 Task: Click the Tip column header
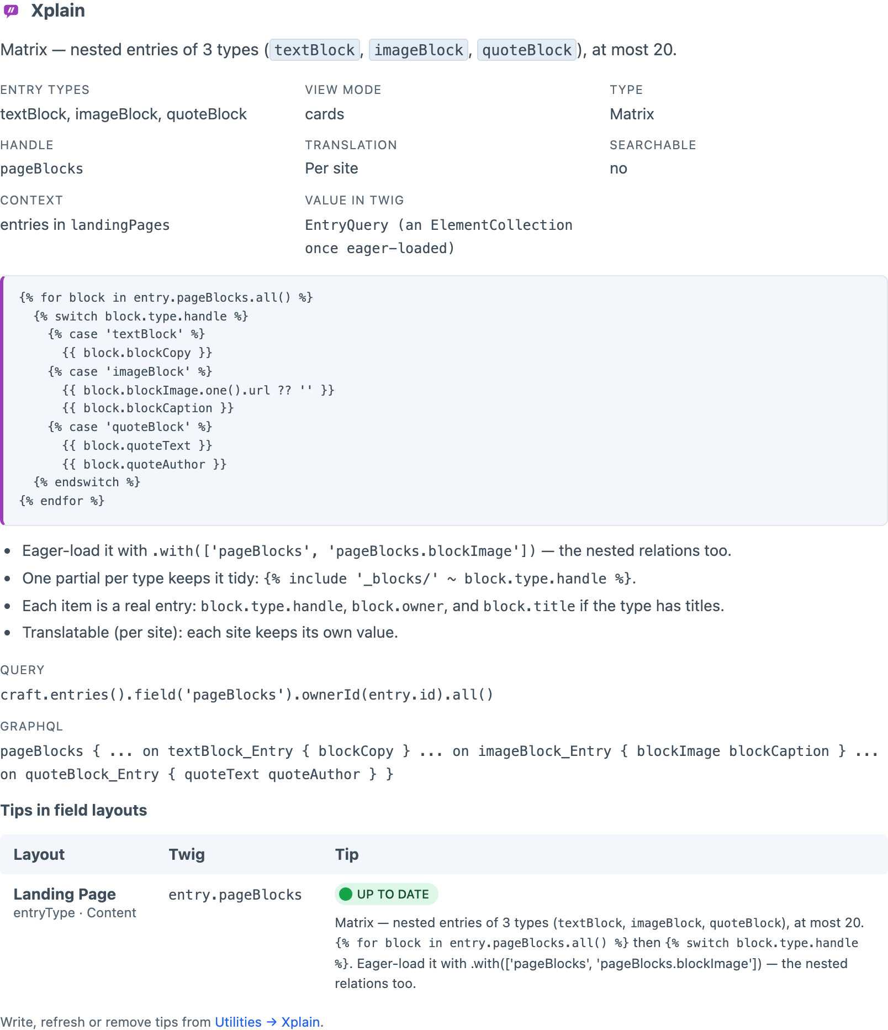click(347, 854)
